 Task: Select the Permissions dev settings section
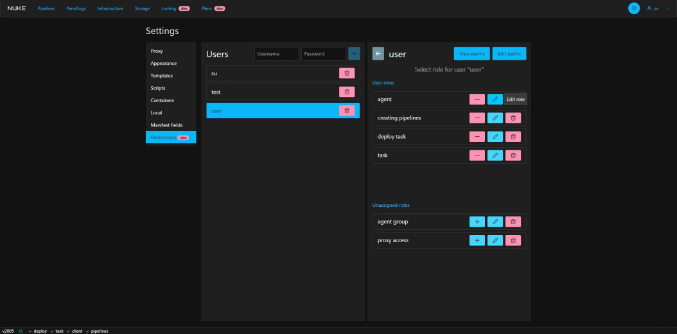pyautogui.click(x=171, y=137)
